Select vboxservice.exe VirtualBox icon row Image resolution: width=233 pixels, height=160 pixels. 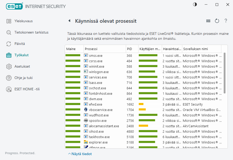pos(86,110)
